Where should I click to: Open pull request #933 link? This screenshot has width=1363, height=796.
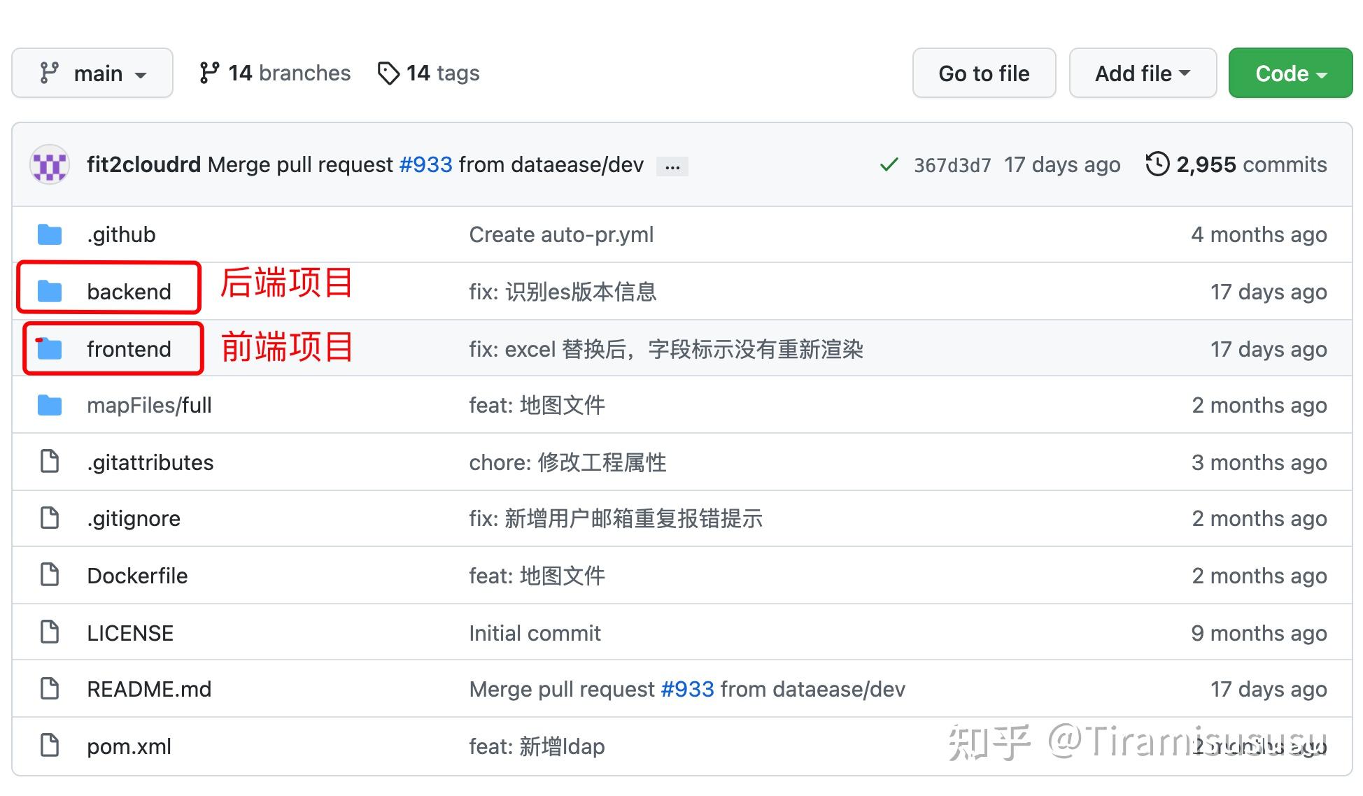[x=425, y=164]
